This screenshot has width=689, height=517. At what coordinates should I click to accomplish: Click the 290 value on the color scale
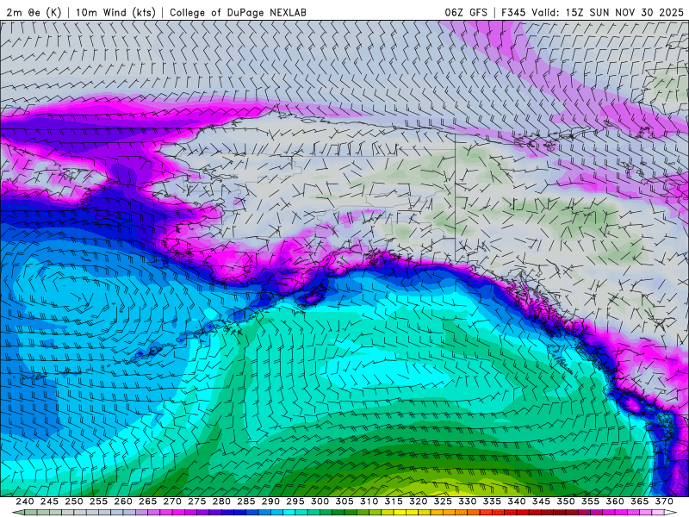pyautogui.click(x=270, y=501)
